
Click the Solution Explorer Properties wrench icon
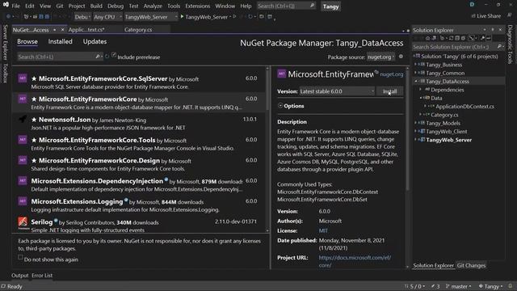click(483, 38)
